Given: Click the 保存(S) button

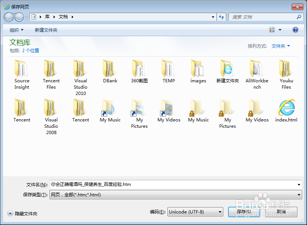Looking at the screenshot, I should (x=244, y=212).
